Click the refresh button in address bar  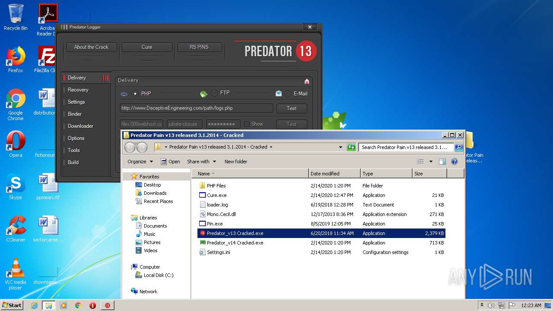(x=352, y=147)
